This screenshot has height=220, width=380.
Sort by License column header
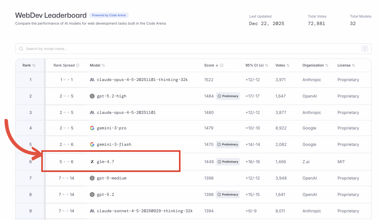coord(346,65)
